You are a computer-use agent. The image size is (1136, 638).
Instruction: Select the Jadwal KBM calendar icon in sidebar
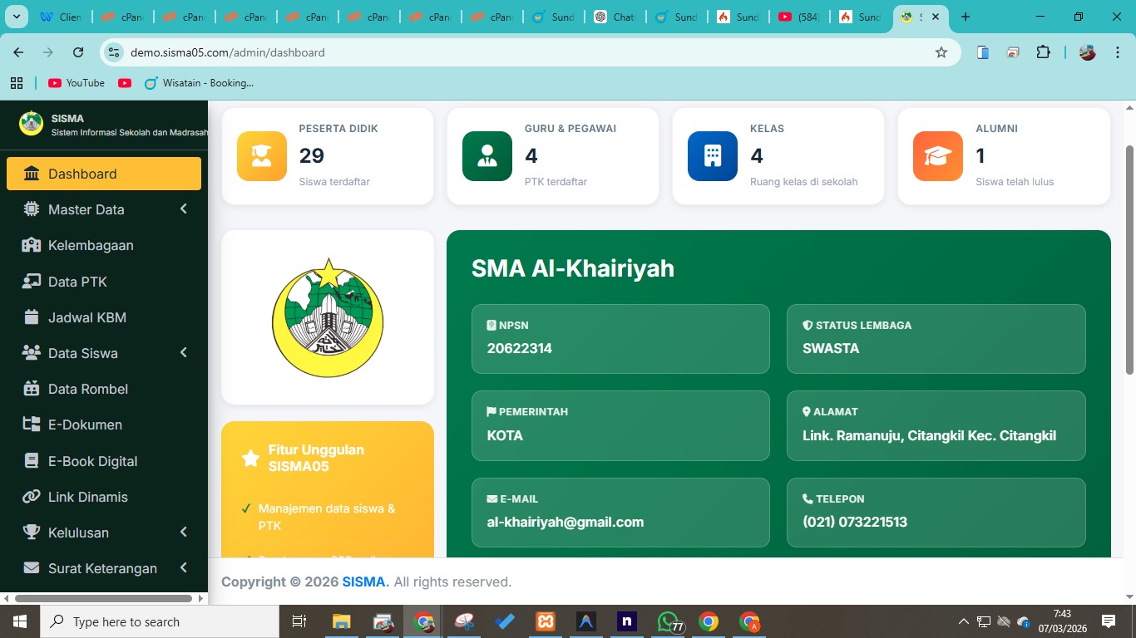[32, 317]
